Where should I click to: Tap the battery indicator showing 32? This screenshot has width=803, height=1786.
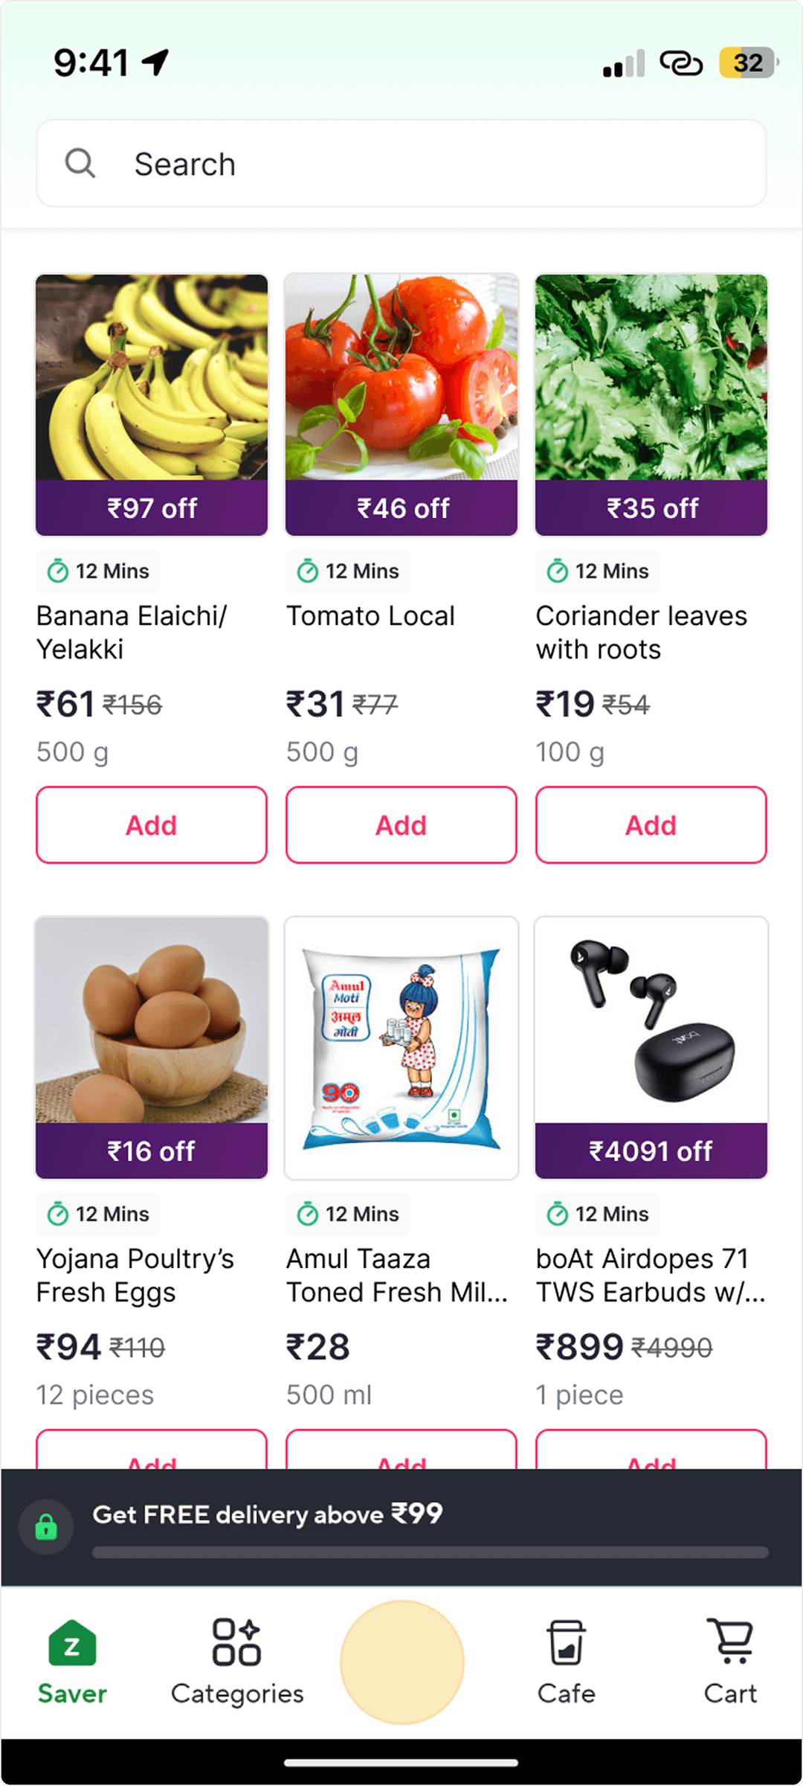(x=748, y=63)
